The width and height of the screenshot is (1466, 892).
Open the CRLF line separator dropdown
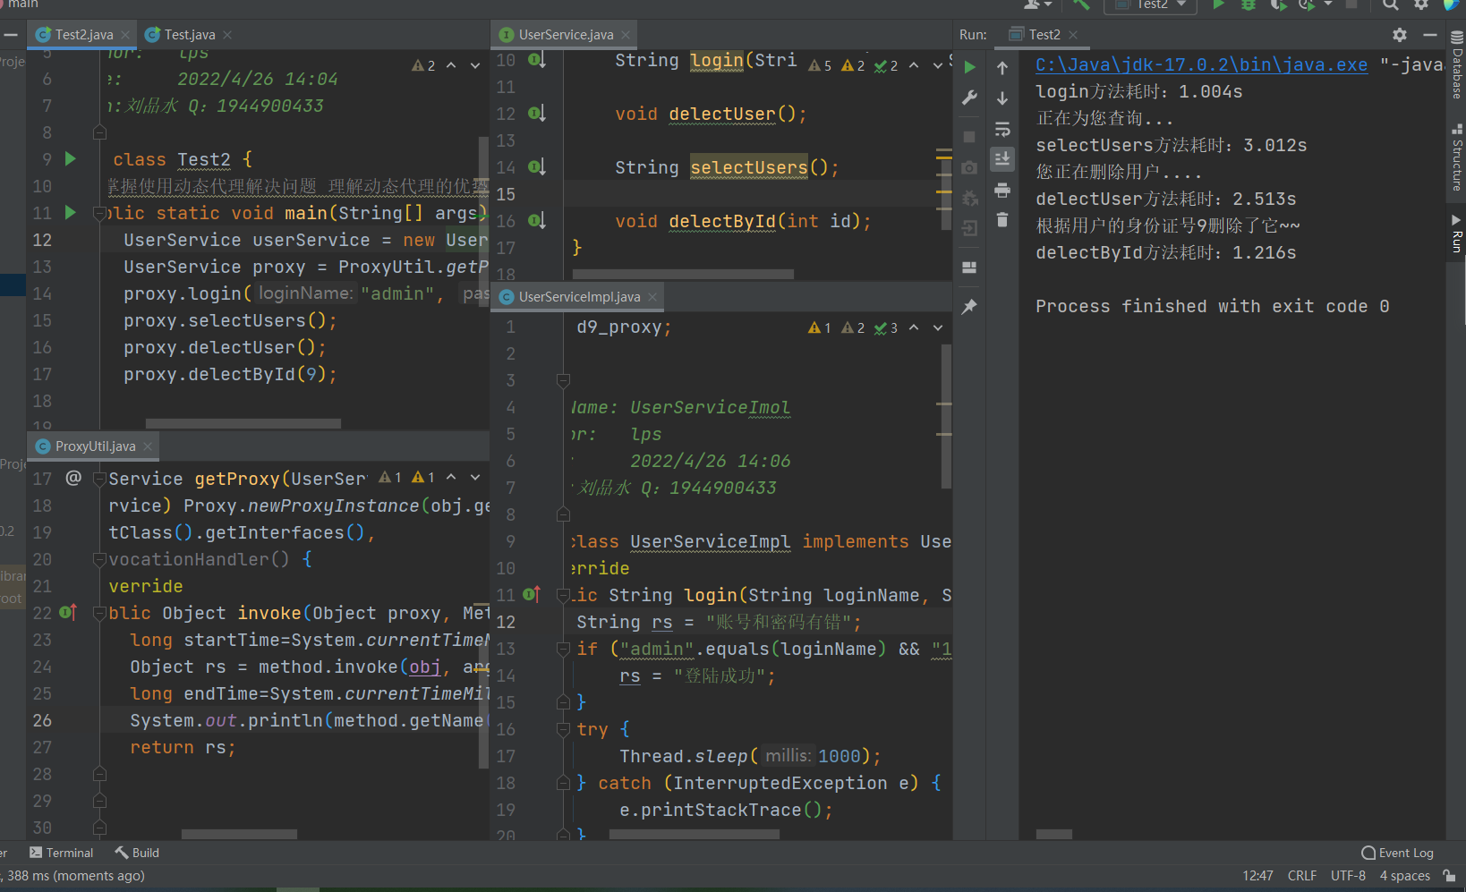pyautogui.click(x=1301, y=876)
